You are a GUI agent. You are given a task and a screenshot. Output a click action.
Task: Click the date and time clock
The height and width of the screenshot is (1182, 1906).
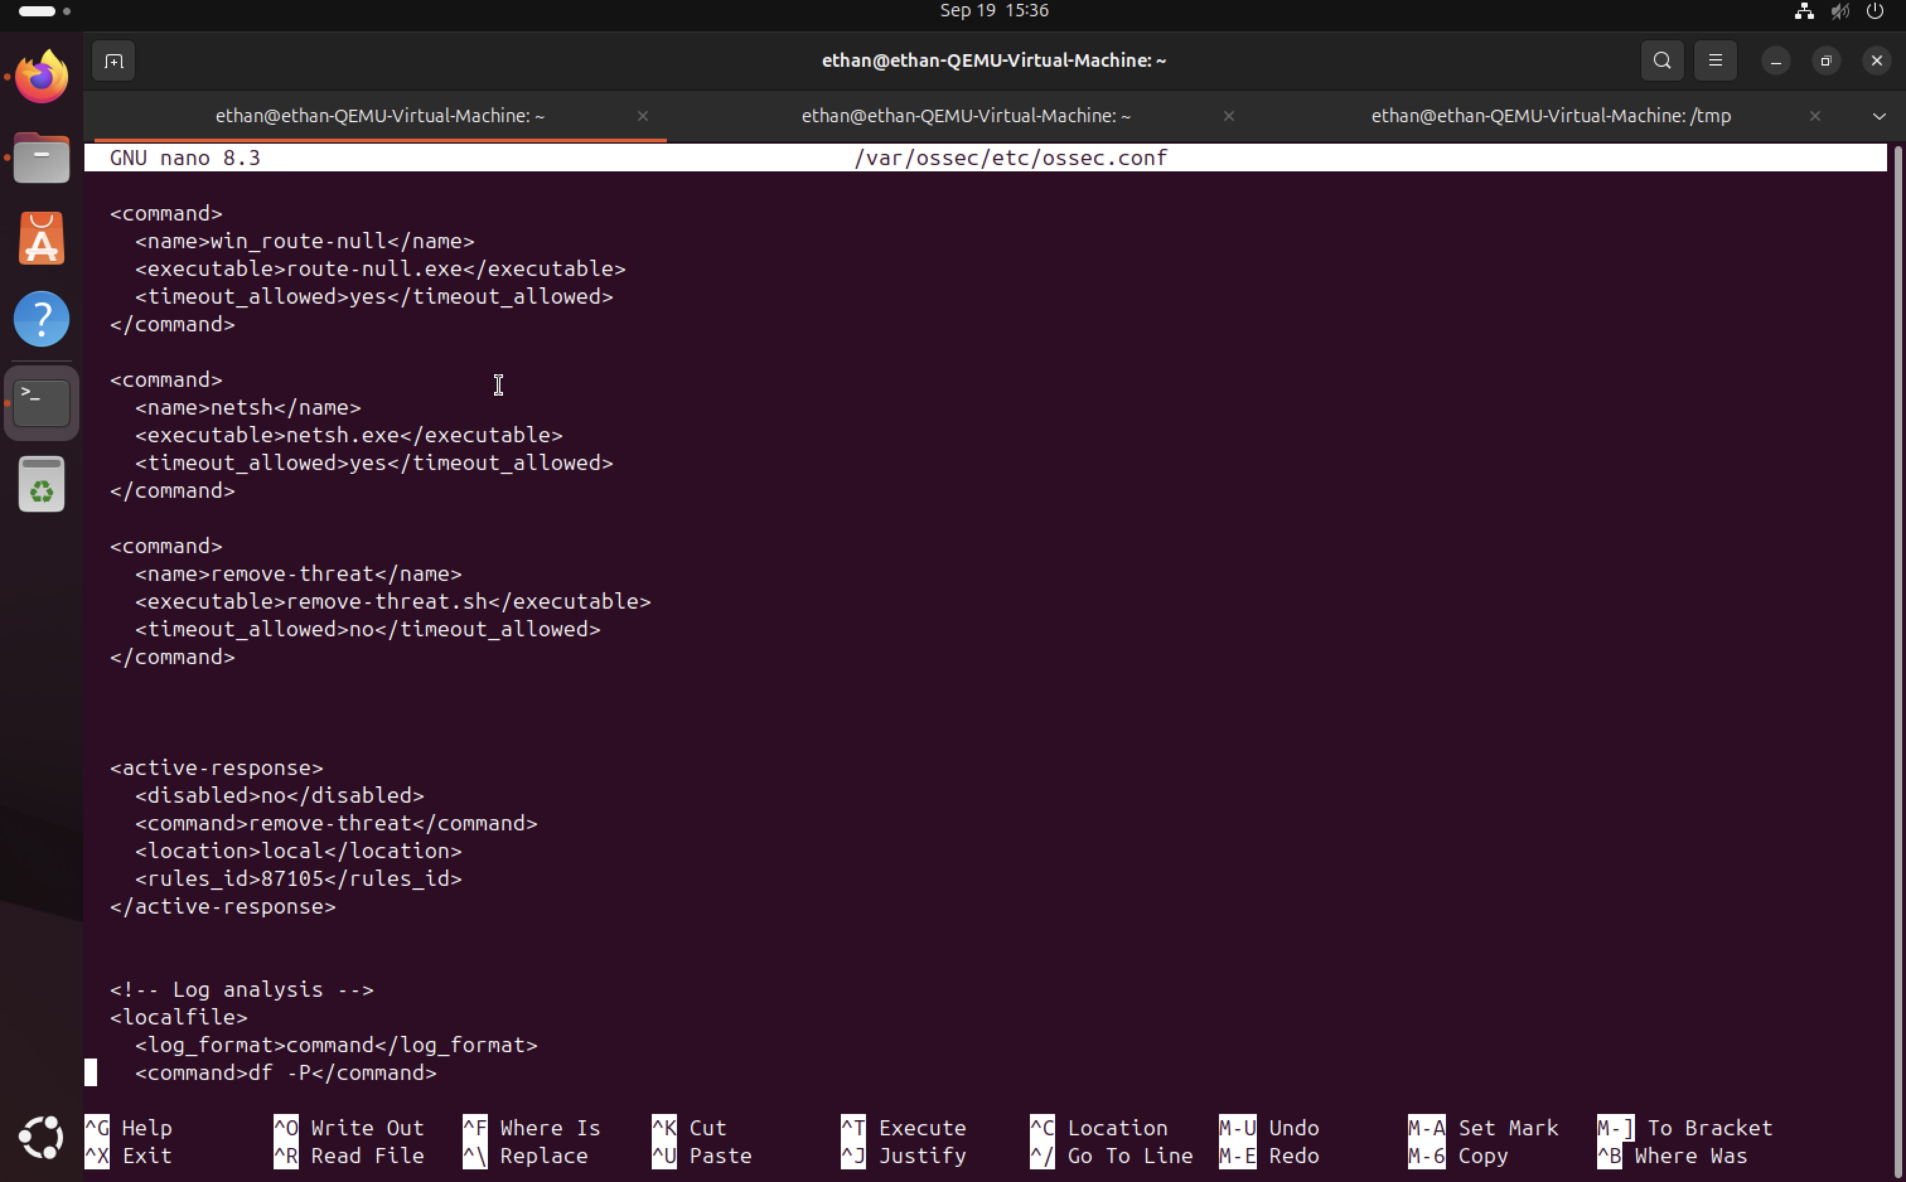[993, 11]
